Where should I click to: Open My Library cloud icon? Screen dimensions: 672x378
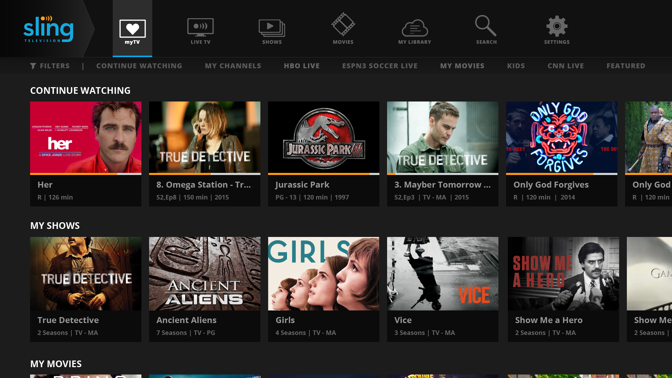coord(414,28)
